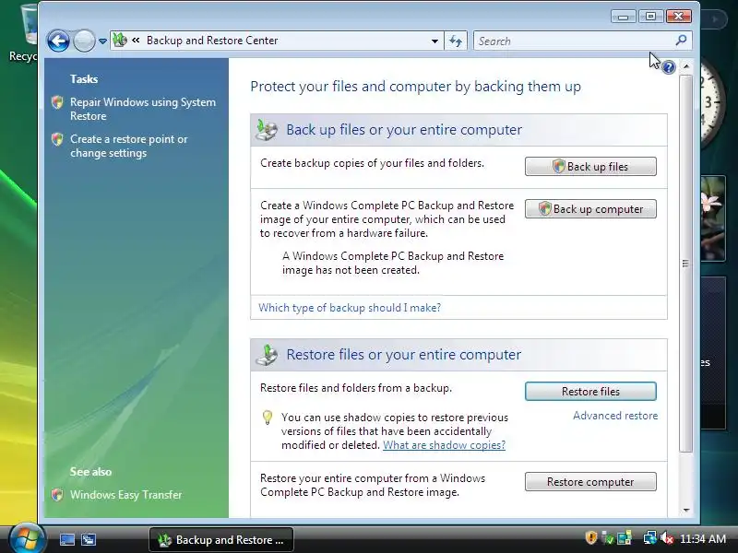The width and height of the screenshot is (738, 553).
Task: Click the Restore computer button
Action: point(590,481)
